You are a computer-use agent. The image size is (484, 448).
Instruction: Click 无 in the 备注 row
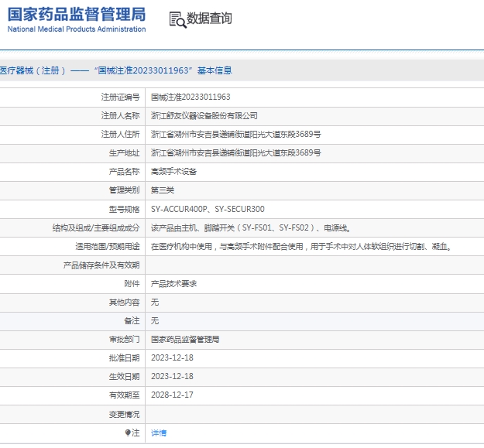pos(155,321)
